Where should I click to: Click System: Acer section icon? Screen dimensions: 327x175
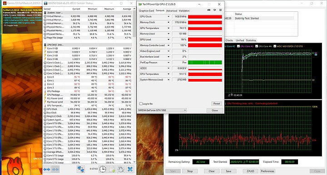click(x=45, y=13)
